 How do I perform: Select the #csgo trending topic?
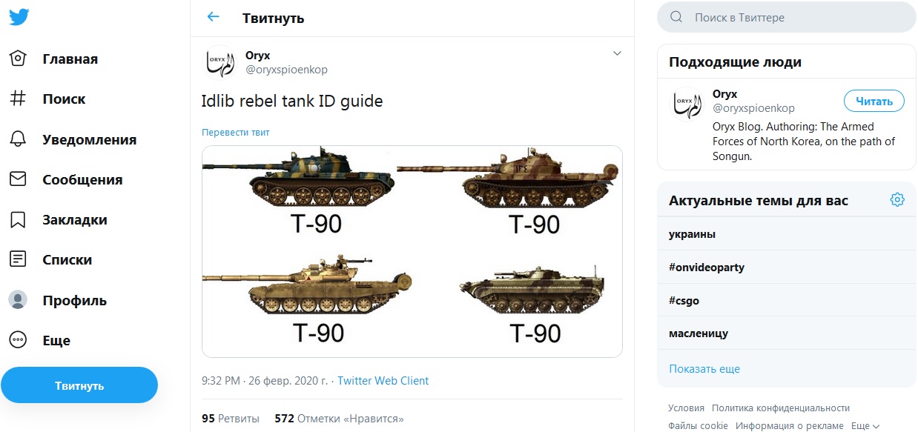[684, 301]
